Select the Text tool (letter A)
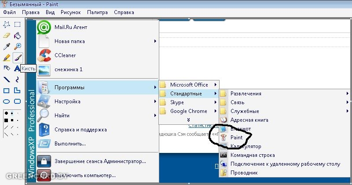 [x=17, y=68]
